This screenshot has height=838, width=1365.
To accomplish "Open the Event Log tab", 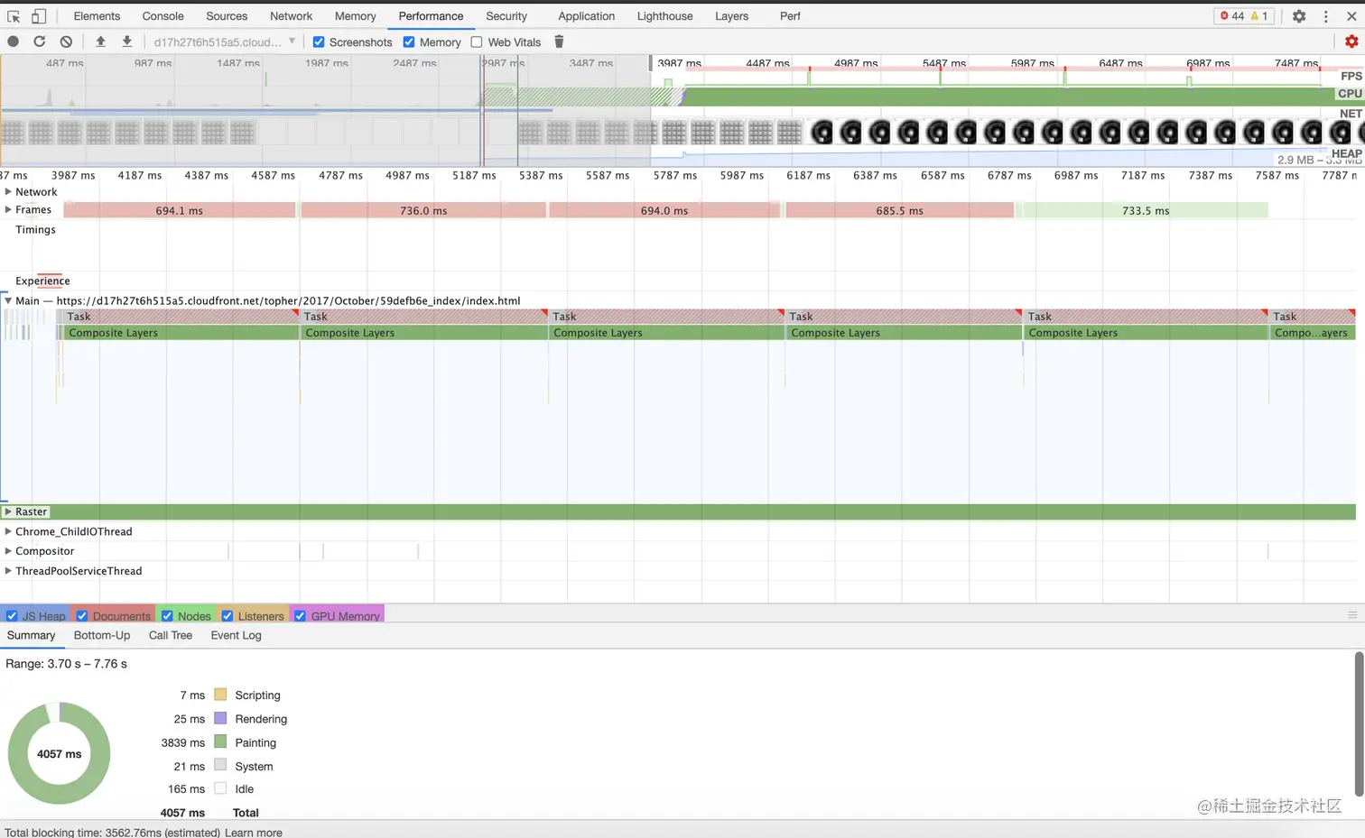I will (236, 635).
